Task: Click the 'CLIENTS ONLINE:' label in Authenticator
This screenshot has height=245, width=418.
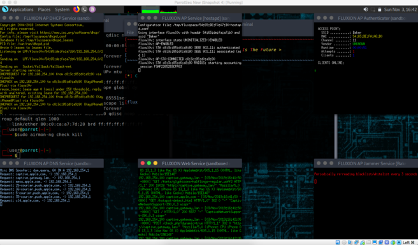Action: point(331,63)
